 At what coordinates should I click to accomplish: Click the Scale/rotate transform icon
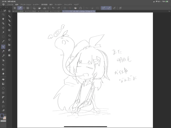(80, 8)
